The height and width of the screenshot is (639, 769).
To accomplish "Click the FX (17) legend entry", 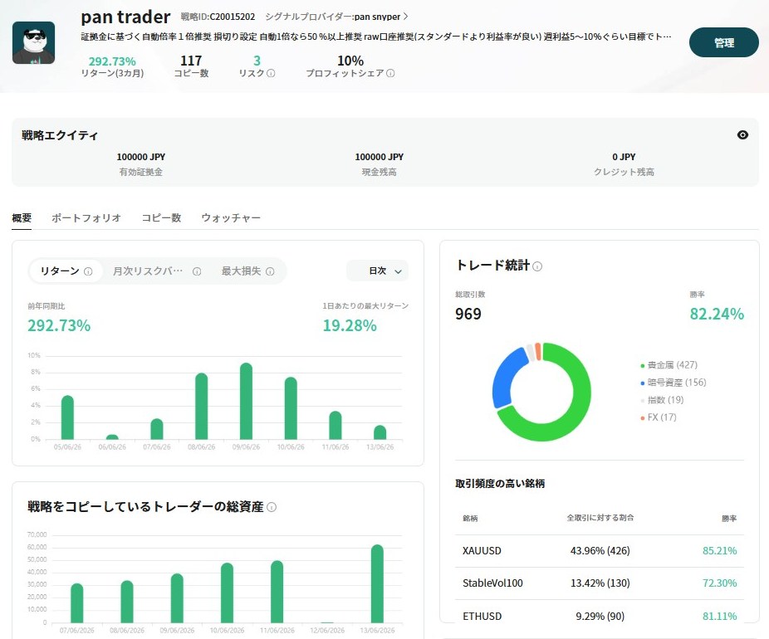I will 659,417.
